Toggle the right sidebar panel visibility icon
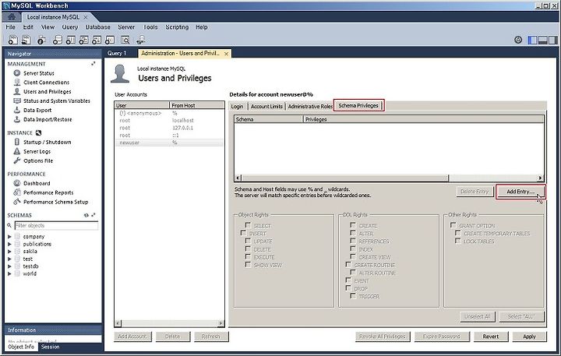This screenshot has width=561, height=356. [x=553, y=40]
